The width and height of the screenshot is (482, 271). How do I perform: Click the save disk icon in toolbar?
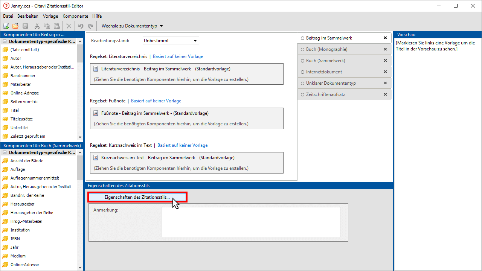click(x=25, y=26)
